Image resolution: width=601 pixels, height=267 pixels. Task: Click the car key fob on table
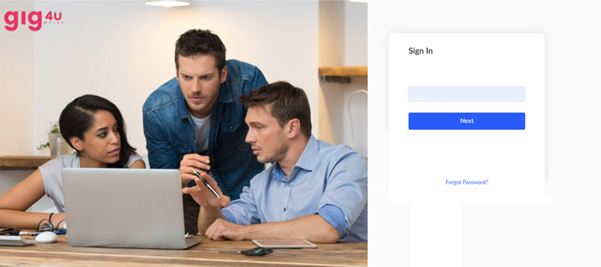click(x=257, y=252)
